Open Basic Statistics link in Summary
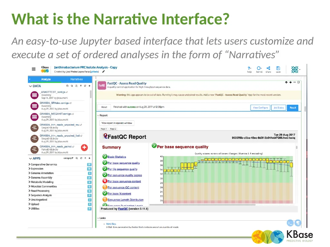Screen dimensions: 330x247 click(x=117, y=157)
